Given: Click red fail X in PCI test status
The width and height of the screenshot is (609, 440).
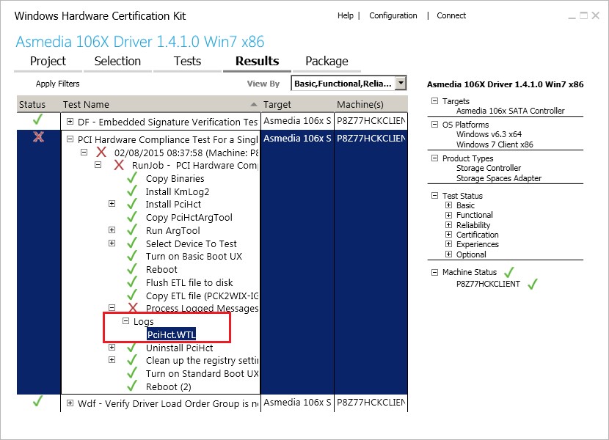Looking at the screenshot, I should 38,136.
